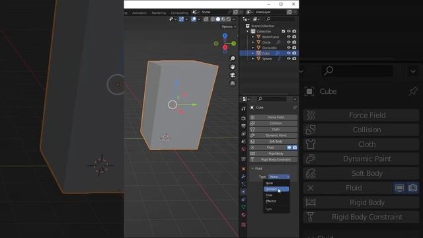Toggle X-ray mode in viewport header
This screenshot has height=238, width=423.
pyautogui.click(x=206, y=19)
